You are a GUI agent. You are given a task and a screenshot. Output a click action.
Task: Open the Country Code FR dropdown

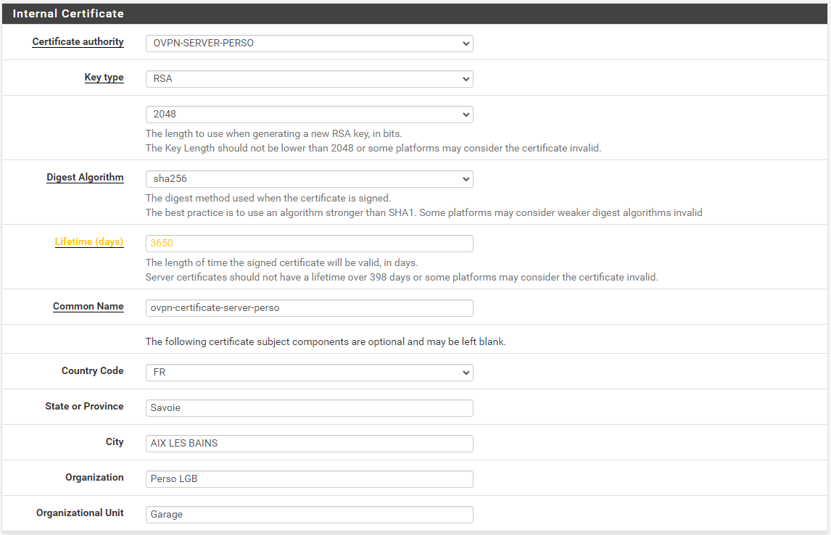coord(309,373)
